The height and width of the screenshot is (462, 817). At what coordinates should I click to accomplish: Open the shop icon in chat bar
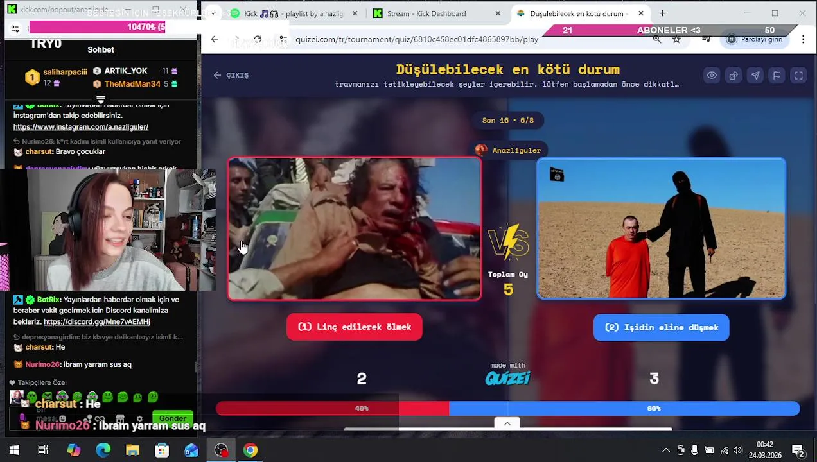point(120,419)
